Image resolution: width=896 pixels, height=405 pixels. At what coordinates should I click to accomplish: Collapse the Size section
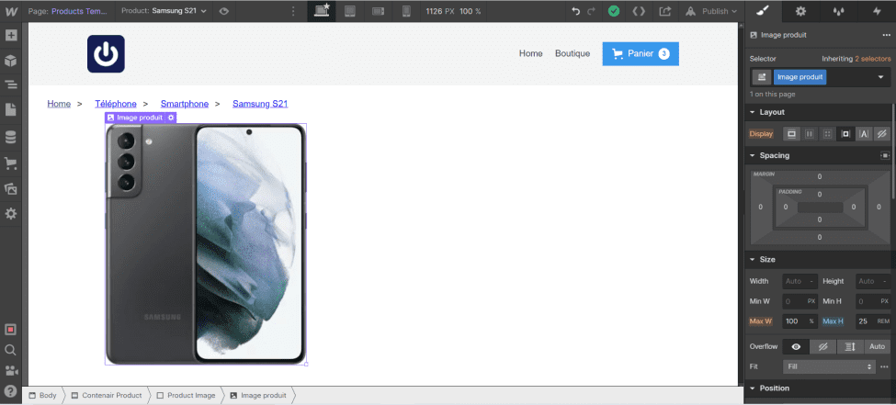[766, 259]
